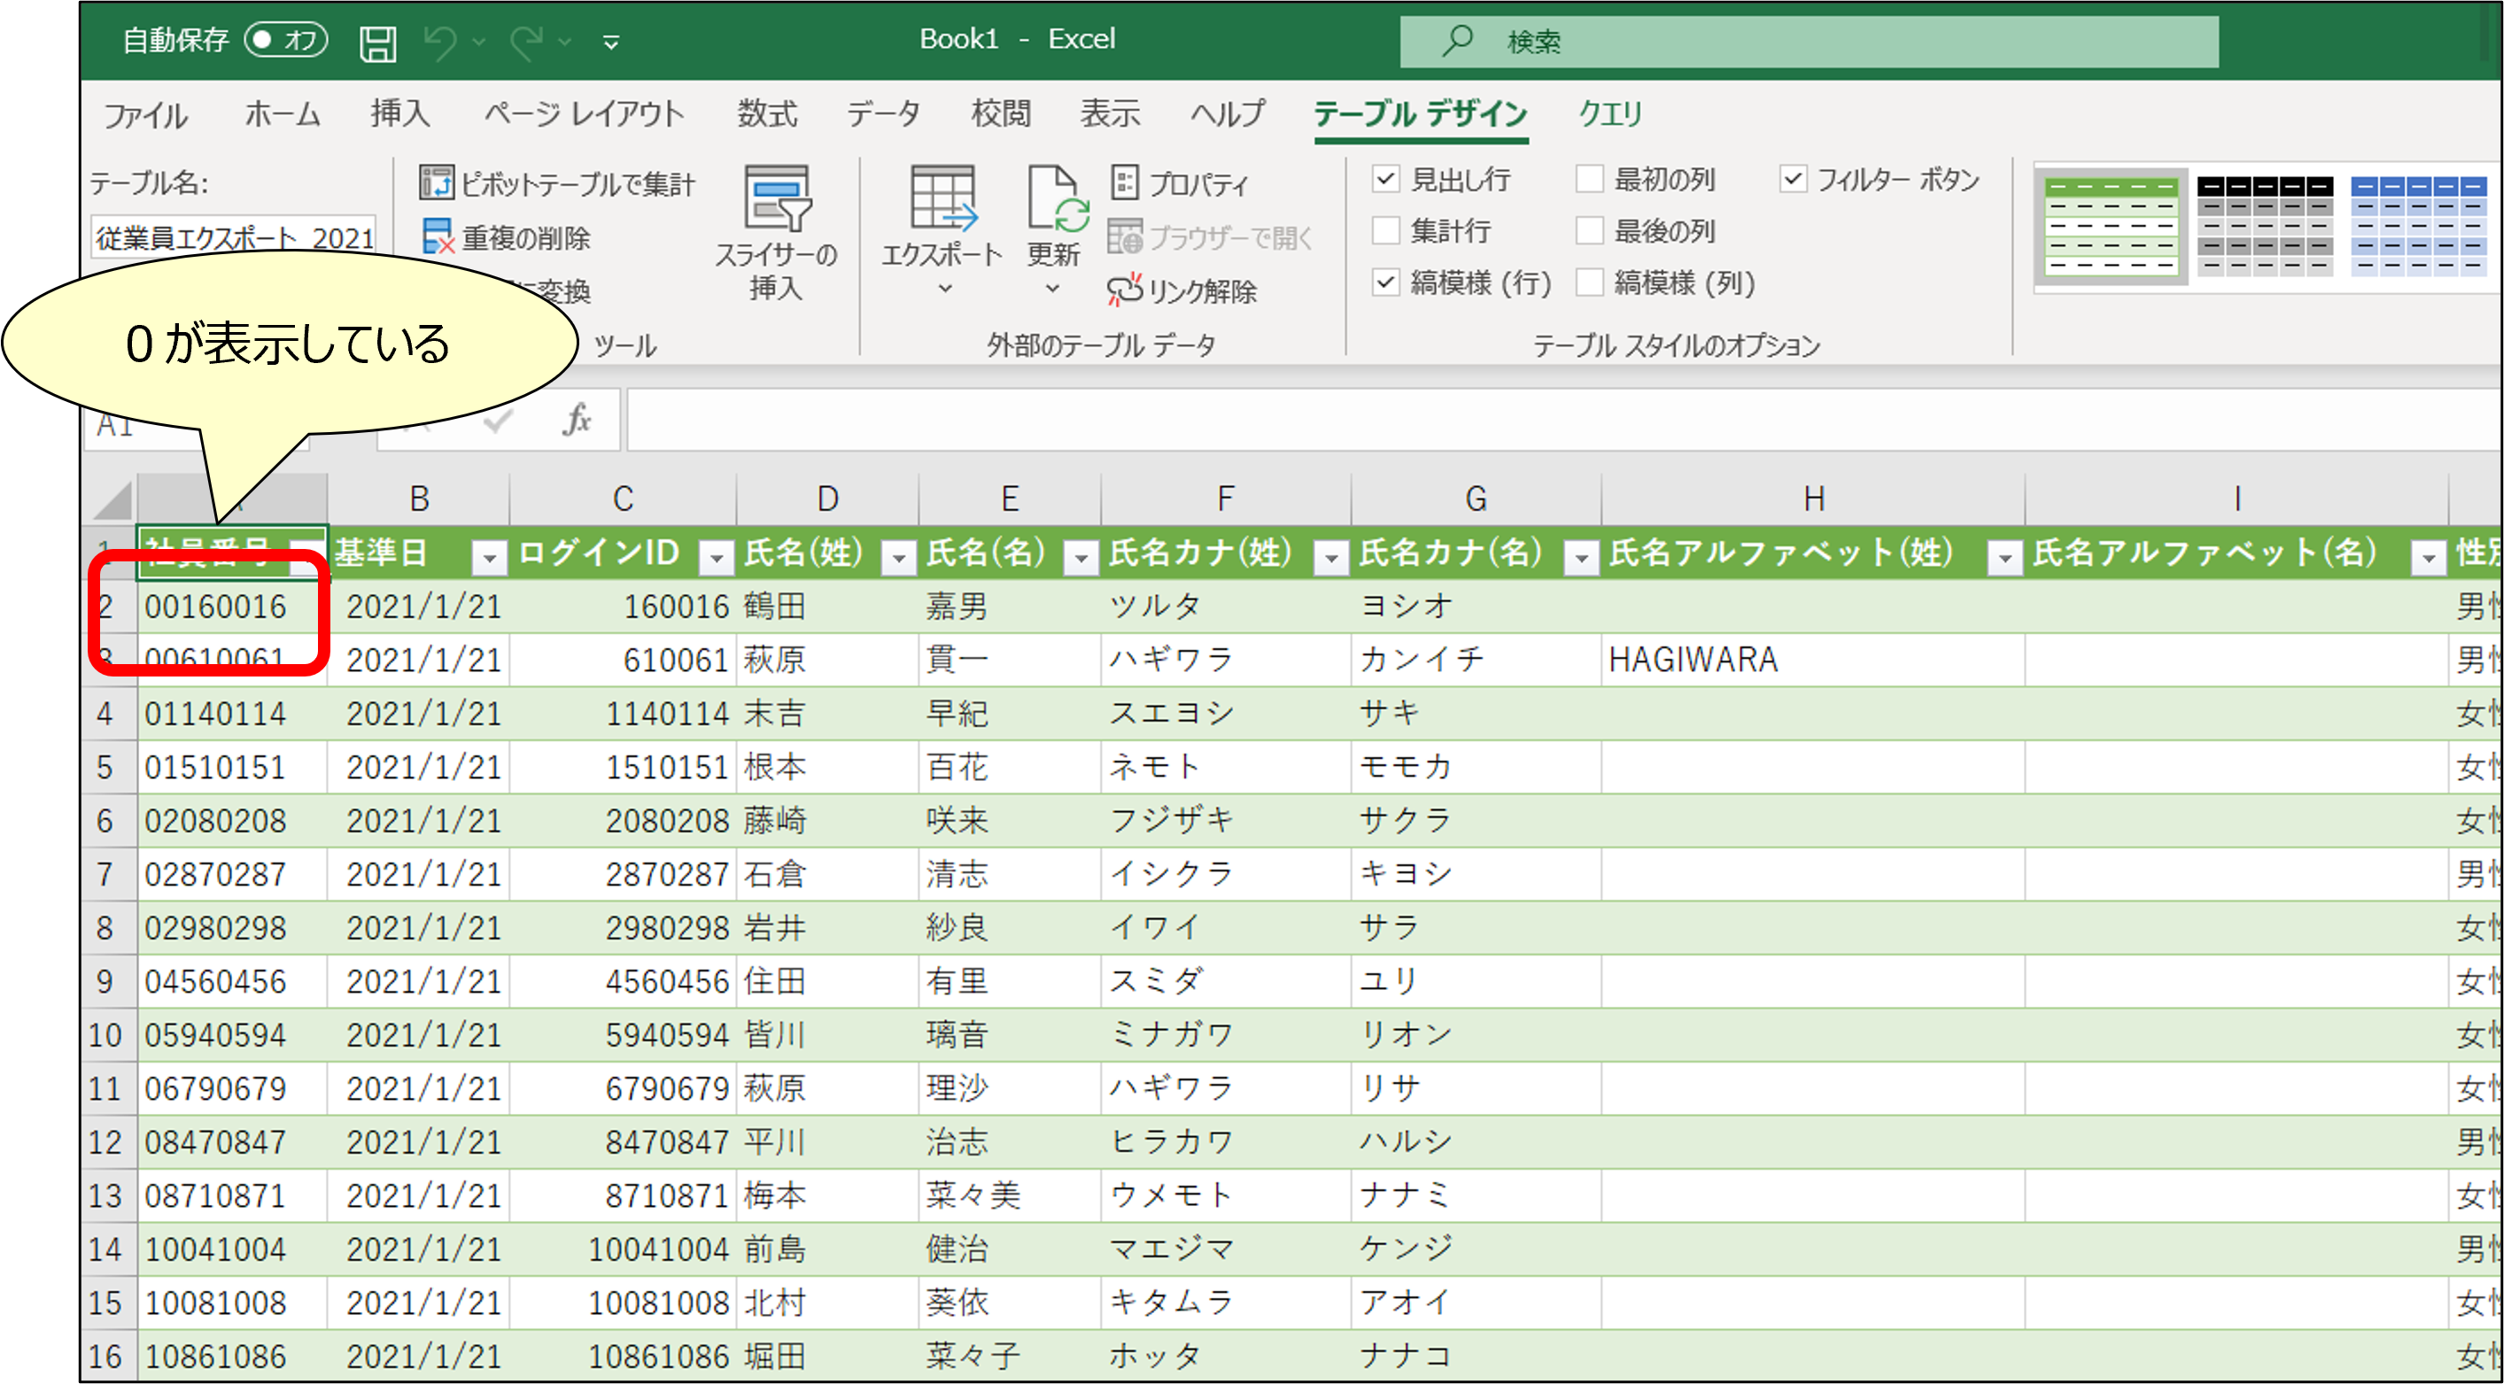Click the cell with ウメモト
The image size is (2504, 1384).
pos(1226,1195)
